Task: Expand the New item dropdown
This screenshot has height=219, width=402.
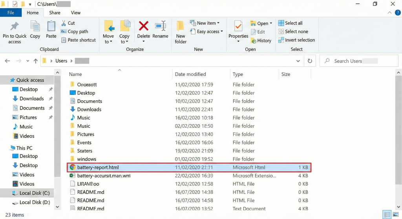Action: tap(205, 23)
